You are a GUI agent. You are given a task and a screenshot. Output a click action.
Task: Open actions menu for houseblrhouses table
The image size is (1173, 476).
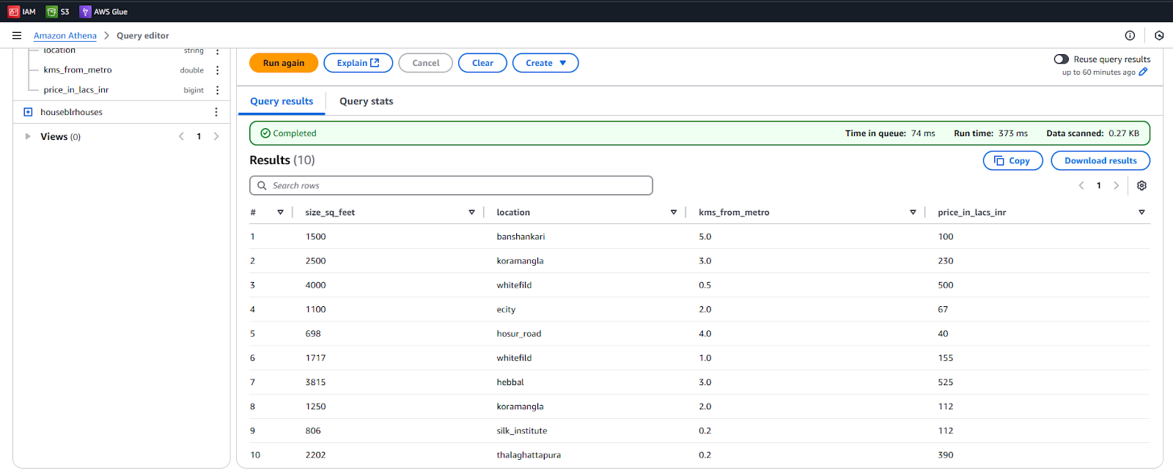pos(216,112)
